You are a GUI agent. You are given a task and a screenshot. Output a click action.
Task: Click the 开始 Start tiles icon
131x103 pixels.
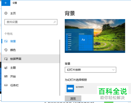(x=6, y=76)
